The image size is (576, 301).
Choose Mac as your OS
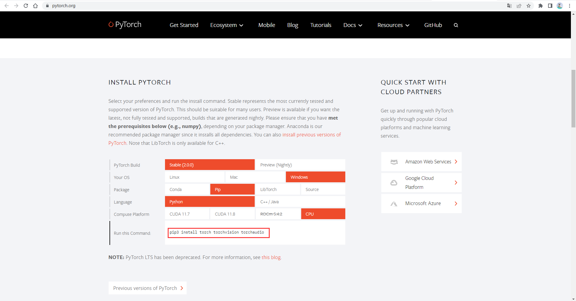(x=255, y=177)
